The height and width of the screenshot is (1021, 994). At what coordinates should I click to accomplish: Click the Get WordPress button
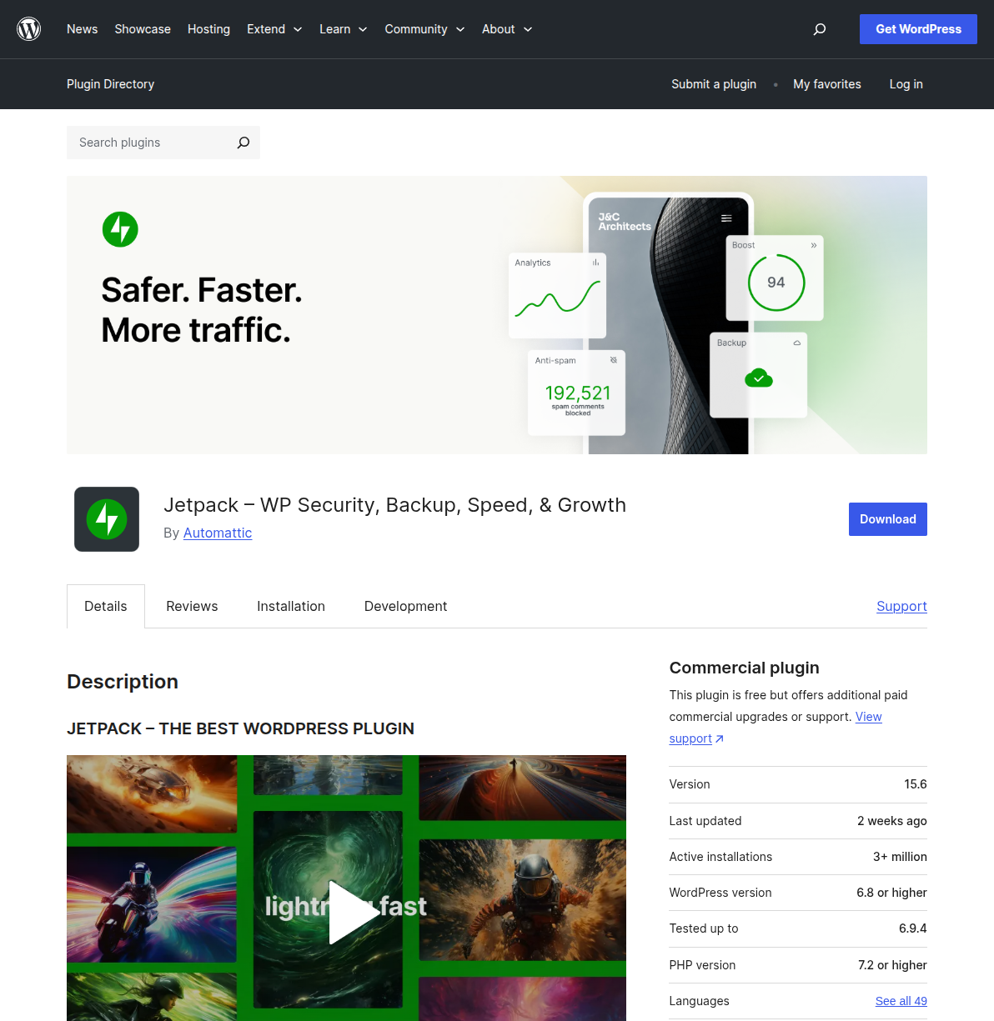coord(918,29)
